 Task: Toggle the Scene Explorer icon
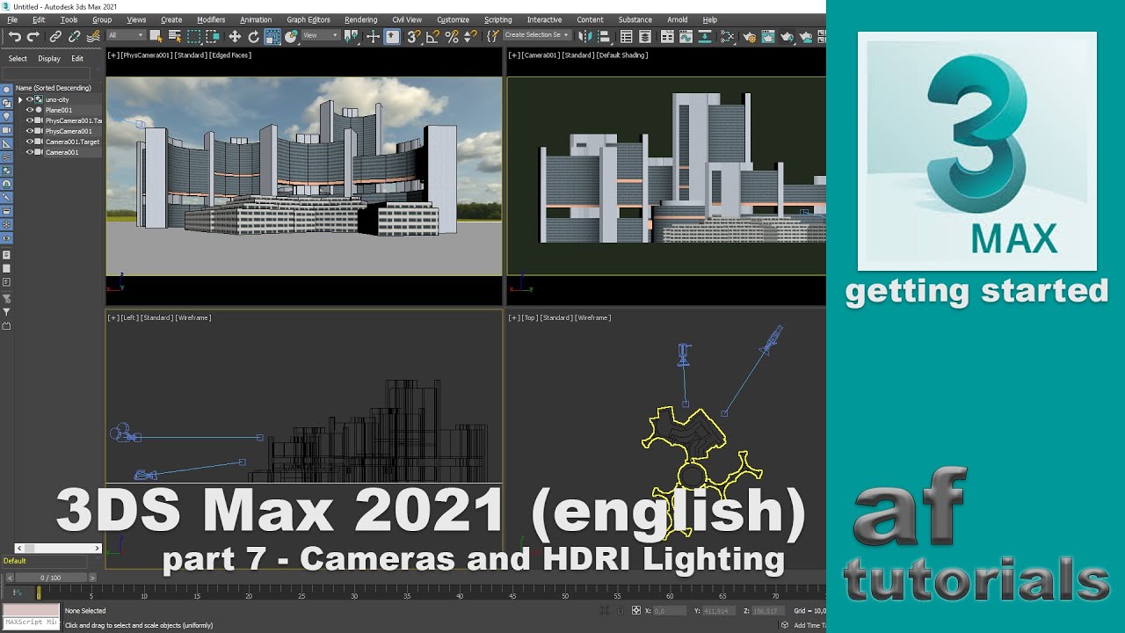[x=626, y=36]
